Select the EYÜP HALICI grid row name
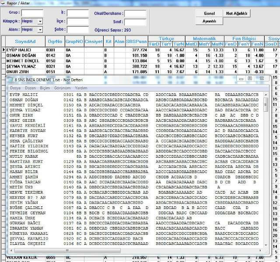Viewport: 280px width, 262px height. click(x=19, y=50)
